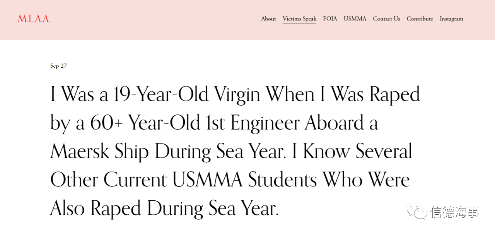Open the USMMA navigation link
The image size is (495, 234).
click(355, 19)
